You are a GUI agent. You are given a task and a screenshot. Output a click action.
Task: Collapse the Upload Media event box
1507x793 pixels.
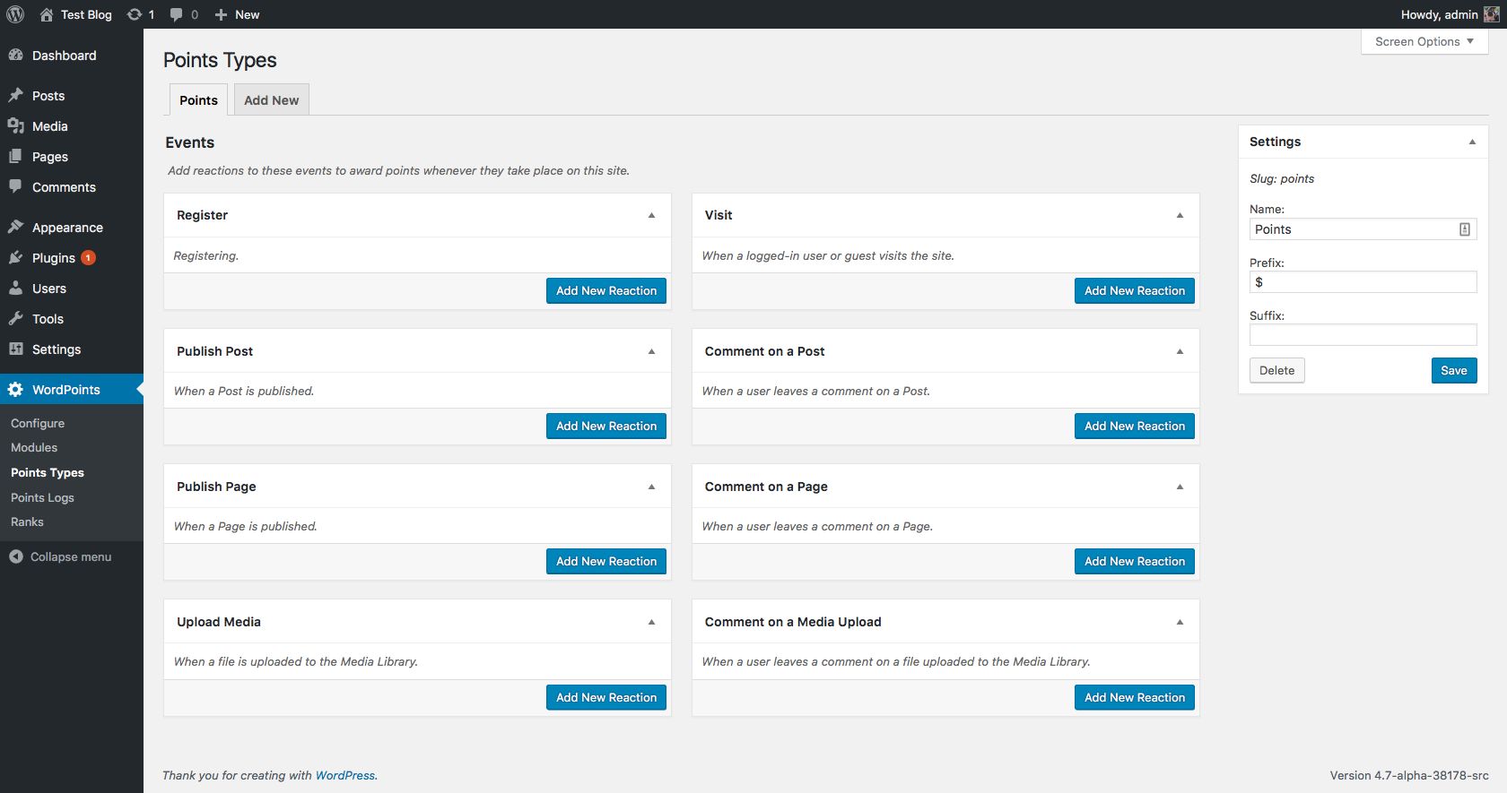click(652, 622)
